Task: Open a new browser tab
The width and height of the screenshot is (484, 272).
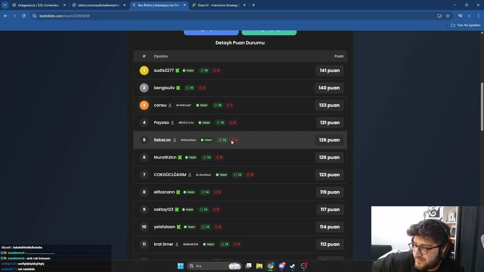Action: pyautogui.click(x=253, y=5)
